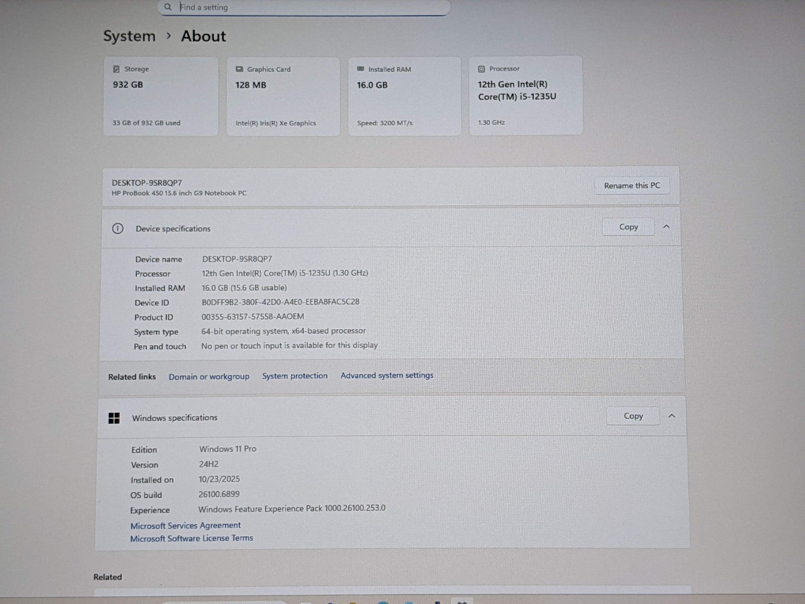Copy the Windows specifications
The image size is (805, 604).
633,416
